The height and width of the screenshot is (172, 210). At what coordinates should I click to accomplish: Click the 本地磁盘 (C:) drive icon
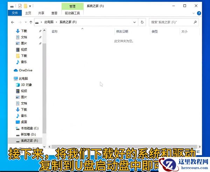point(18,128)
